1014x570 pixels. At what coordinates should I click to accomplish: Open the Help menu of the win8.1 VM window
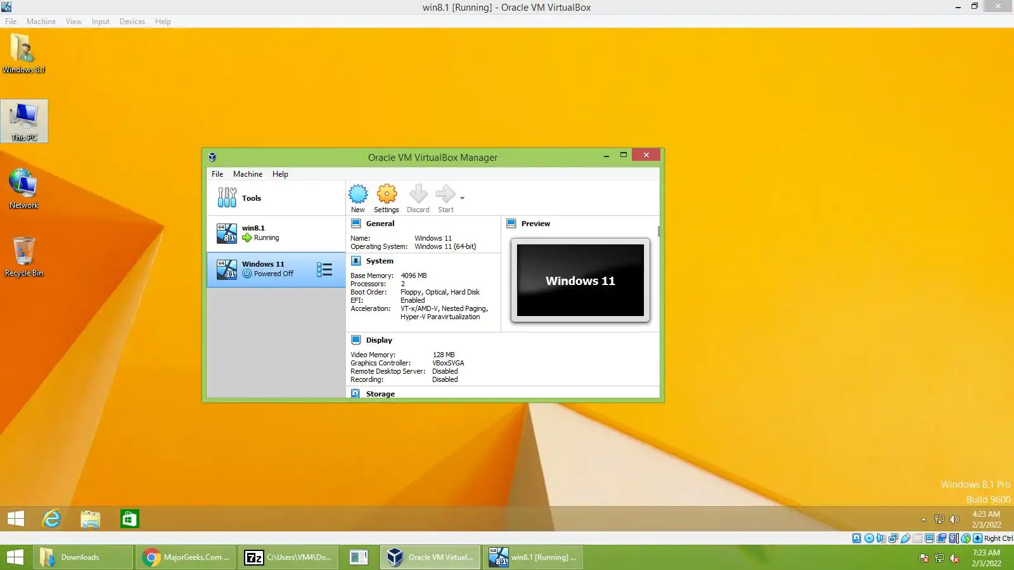point(163,22)
